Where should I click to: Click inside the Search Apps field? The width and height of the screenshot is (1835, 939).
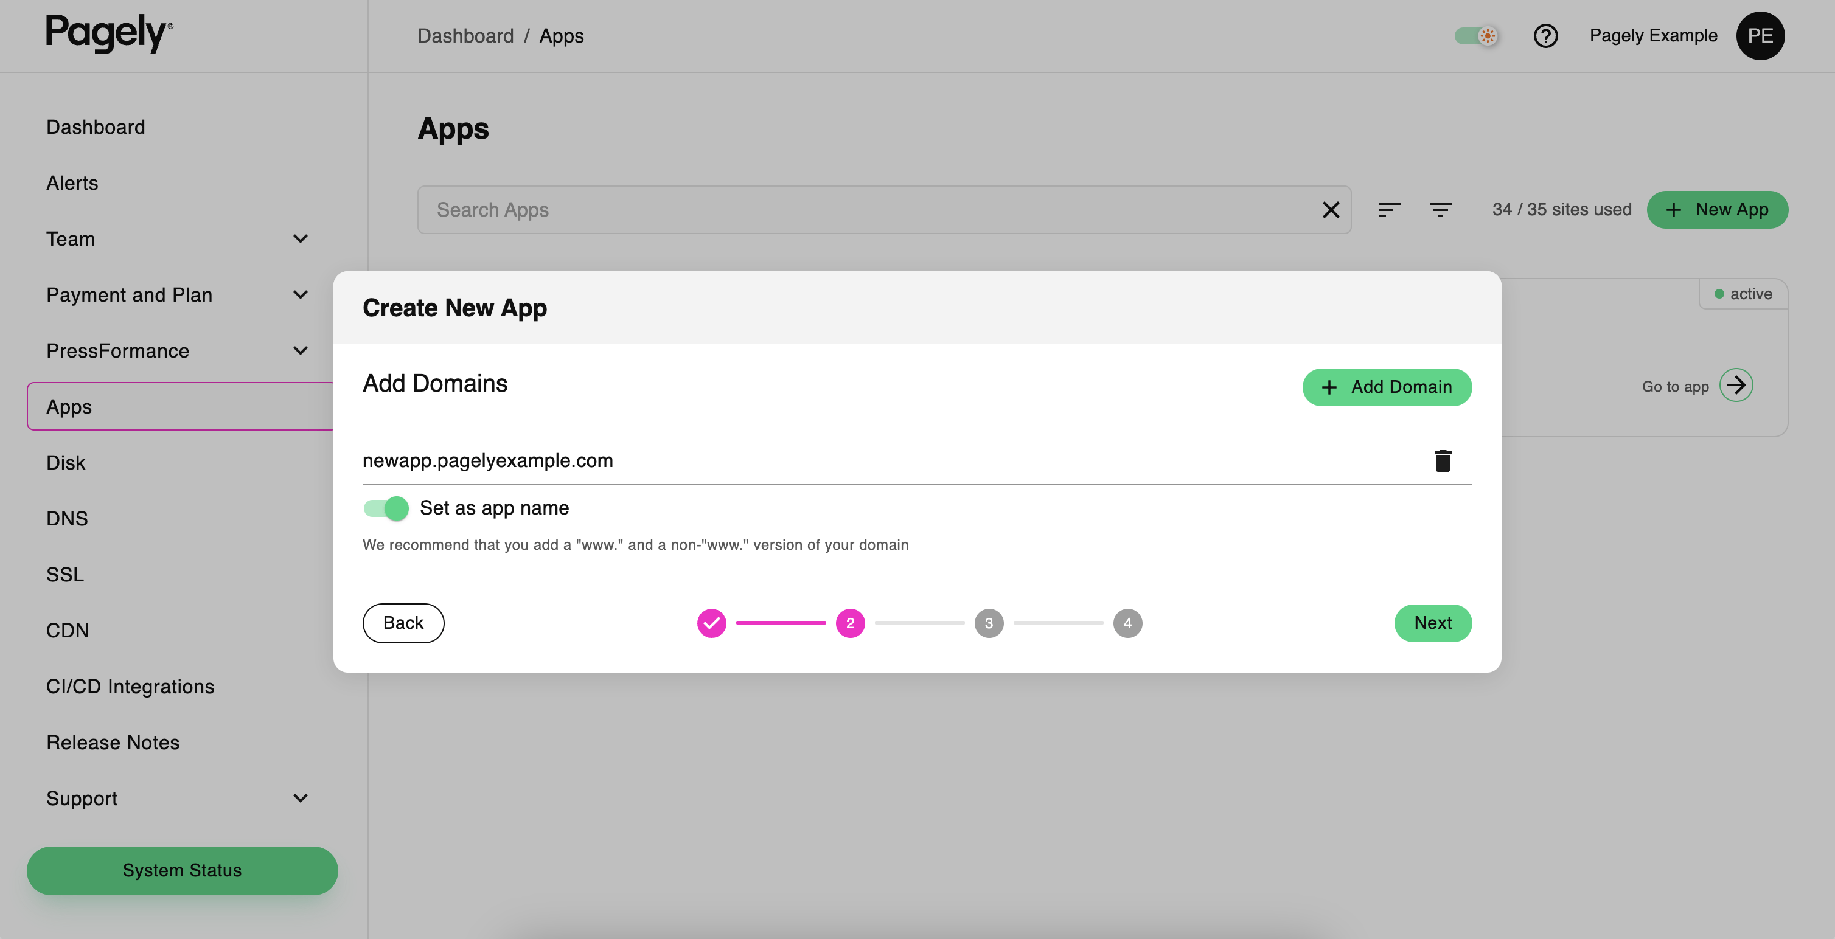click(784, 209)
